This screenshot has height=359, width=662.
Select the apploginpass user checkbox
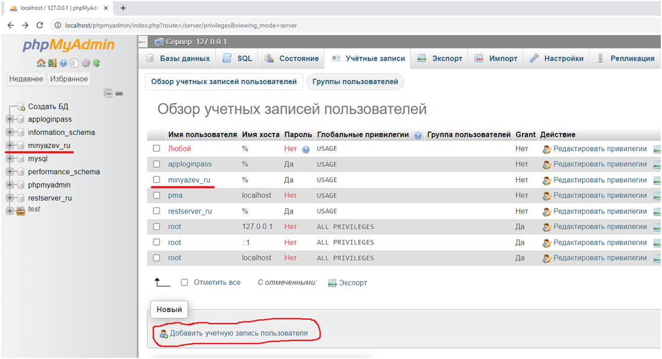pos(156,164)
